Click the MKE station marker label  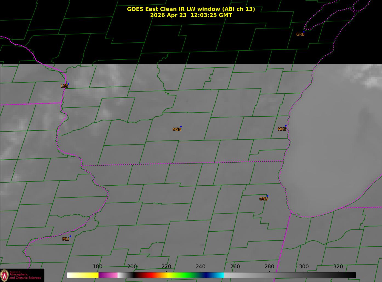point(282,129)
